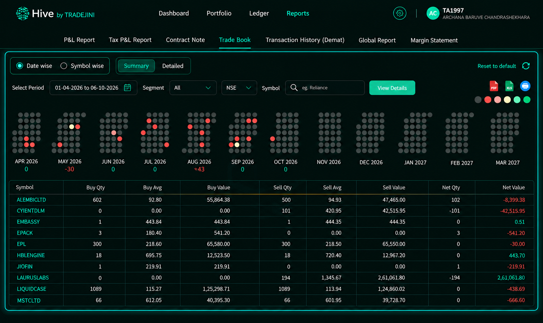This screenshot has width=543, height=323.
Task: Open the Portfolio menu
Action: coord(219,13)
